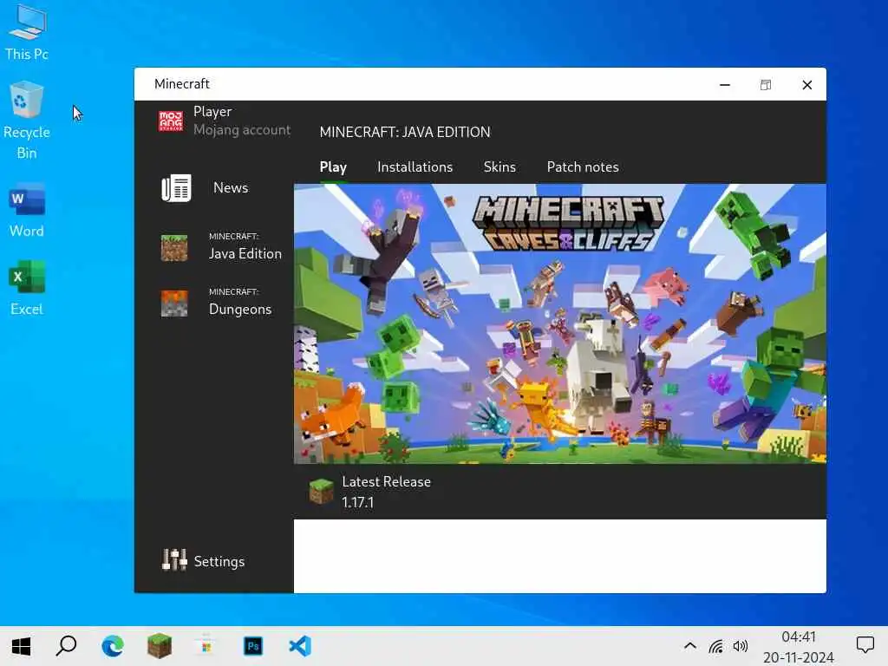Launch Word from the desktop
The height and width of the screenshot is (666, 888).
27,210
